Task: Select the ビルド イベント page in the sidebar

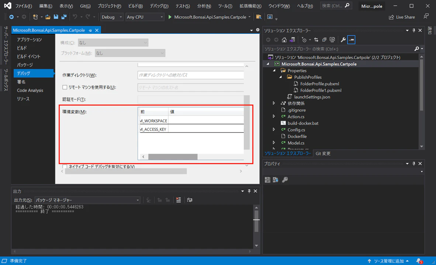Action: click(28, 56)
